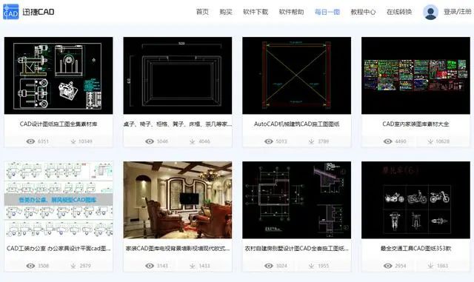Click the 登录/注册 link
The image size is (474, 282).
pos(458,12)
